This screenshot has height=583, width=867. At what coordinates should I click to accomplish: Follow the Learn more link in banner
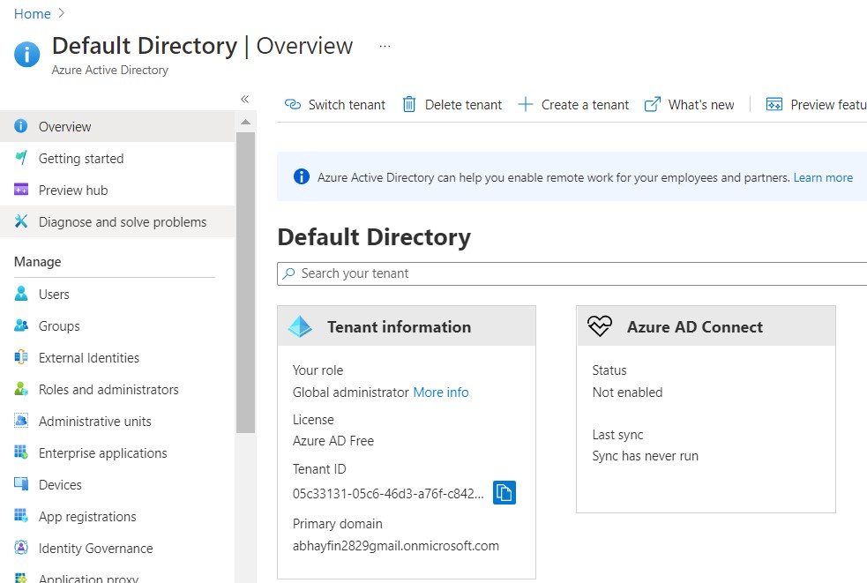click(823, 177)
